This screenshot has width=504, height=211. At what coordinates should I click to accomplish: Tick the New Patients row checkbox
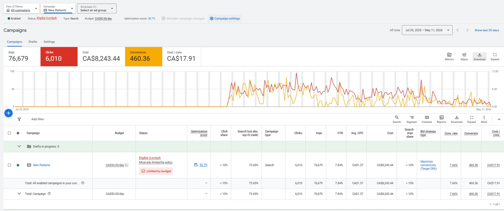[x=10, y=165]
